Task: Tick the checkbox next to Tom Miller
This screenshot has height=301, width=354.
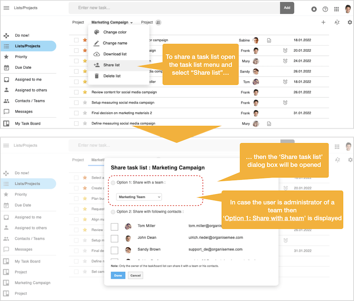Action: tap(114, 226)
